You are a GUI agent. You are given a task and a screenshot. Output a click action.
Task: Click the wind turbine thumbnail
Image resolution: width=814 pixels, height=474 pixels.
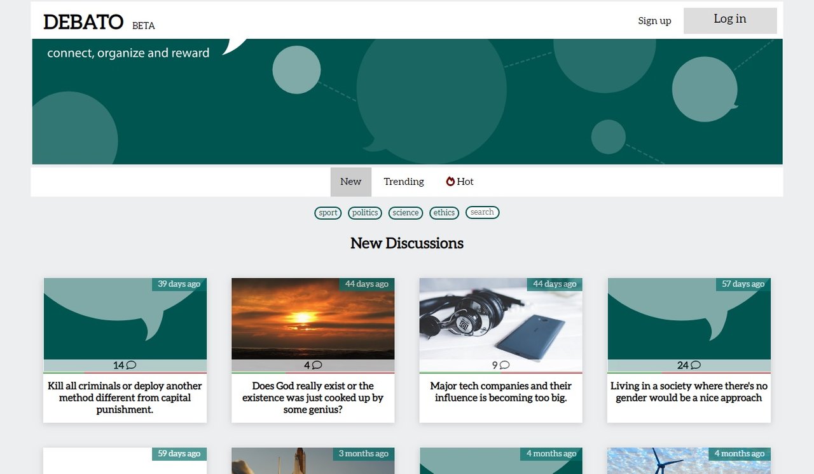point(689,461)
